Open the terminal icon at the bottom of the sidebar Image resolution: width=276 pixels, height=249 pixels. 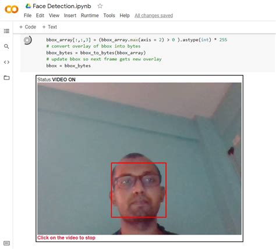(6, 243)
